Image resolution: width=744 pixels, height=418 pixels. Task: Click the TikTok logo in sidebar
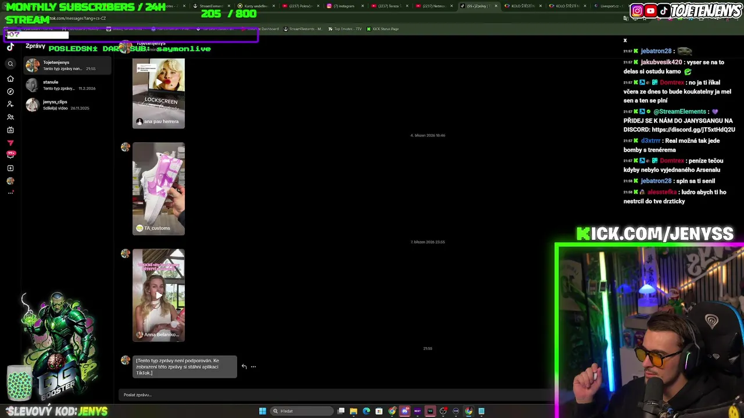click(x=10, y=47)
